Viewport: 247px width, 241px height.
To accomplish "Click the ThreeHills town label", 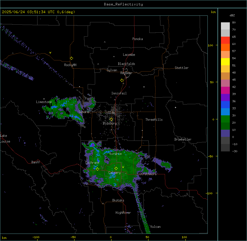I will click(x=154, y=120).
